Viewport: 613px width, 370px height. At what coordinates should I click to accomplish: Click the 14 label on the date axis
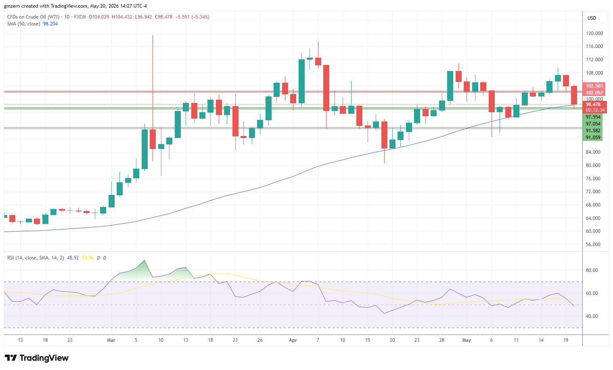pos(541,340)
